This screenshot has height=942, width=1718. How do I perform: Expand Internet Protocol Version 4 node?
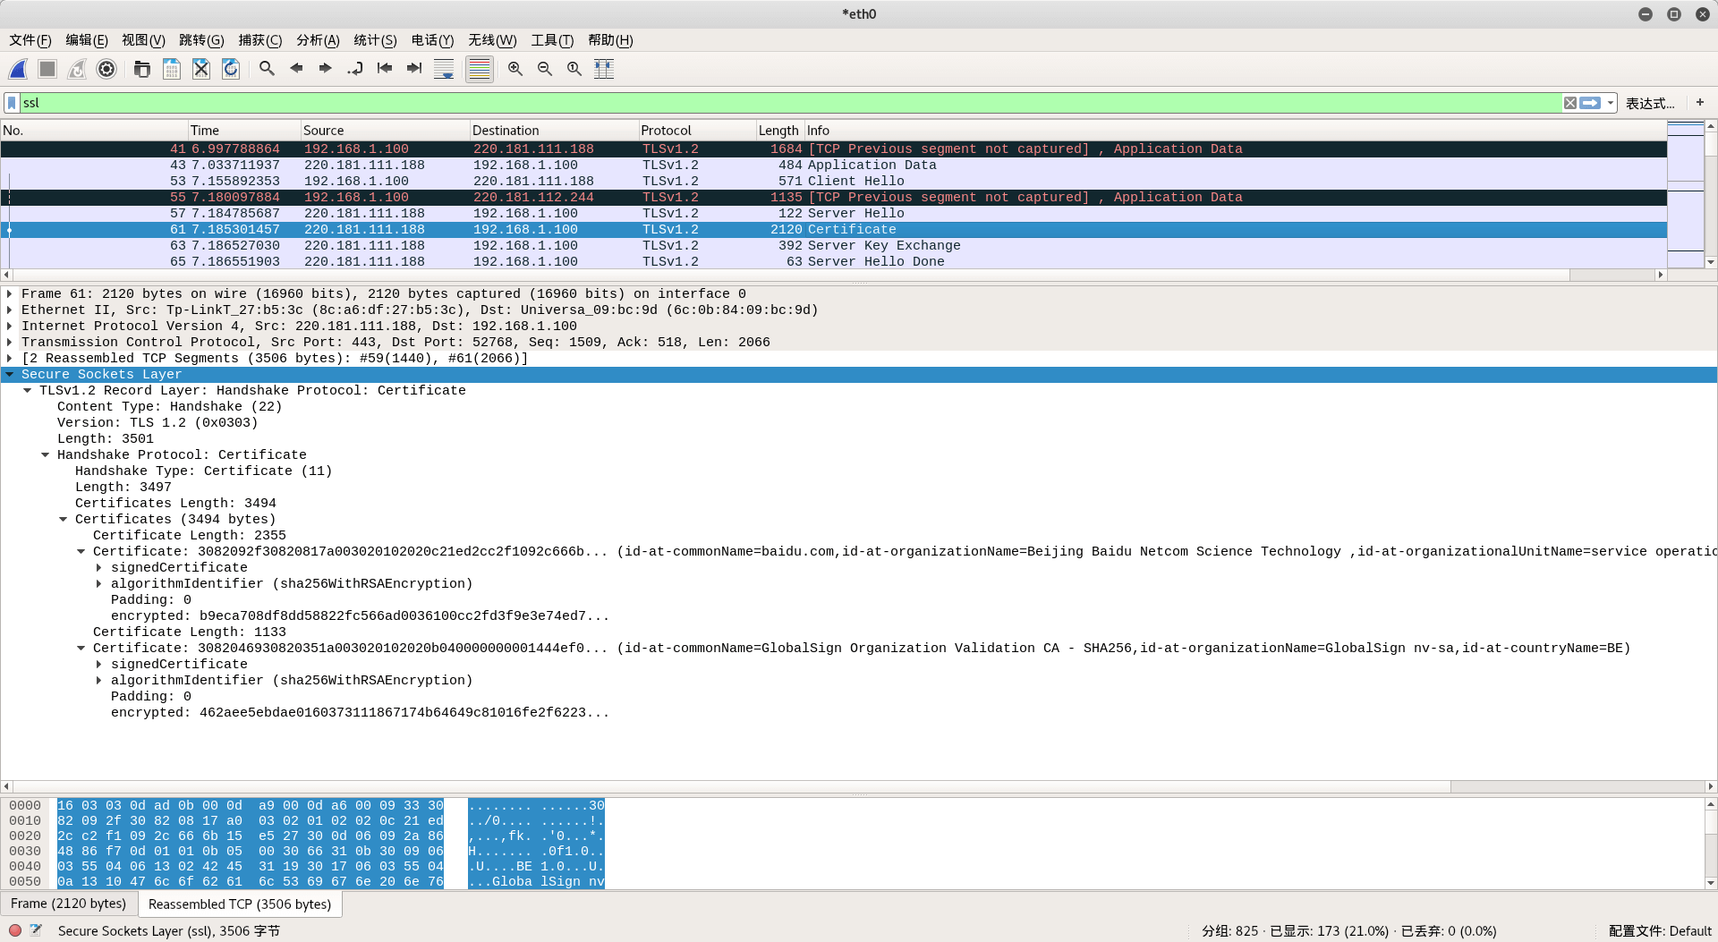coord(10,327)
